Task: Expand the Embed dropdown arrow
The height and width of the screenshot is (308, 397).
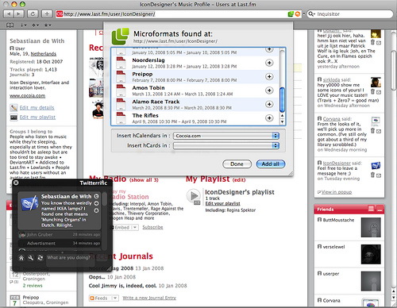Action: [x=135, y=227]
